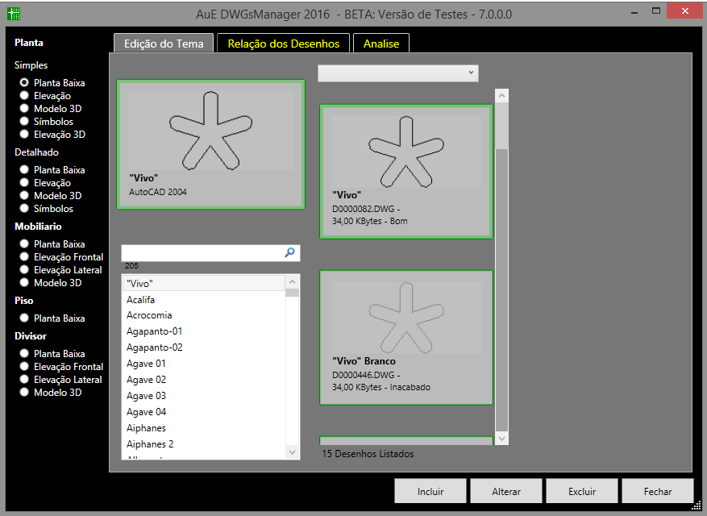Open the Analise tab

tap(381, 44)
